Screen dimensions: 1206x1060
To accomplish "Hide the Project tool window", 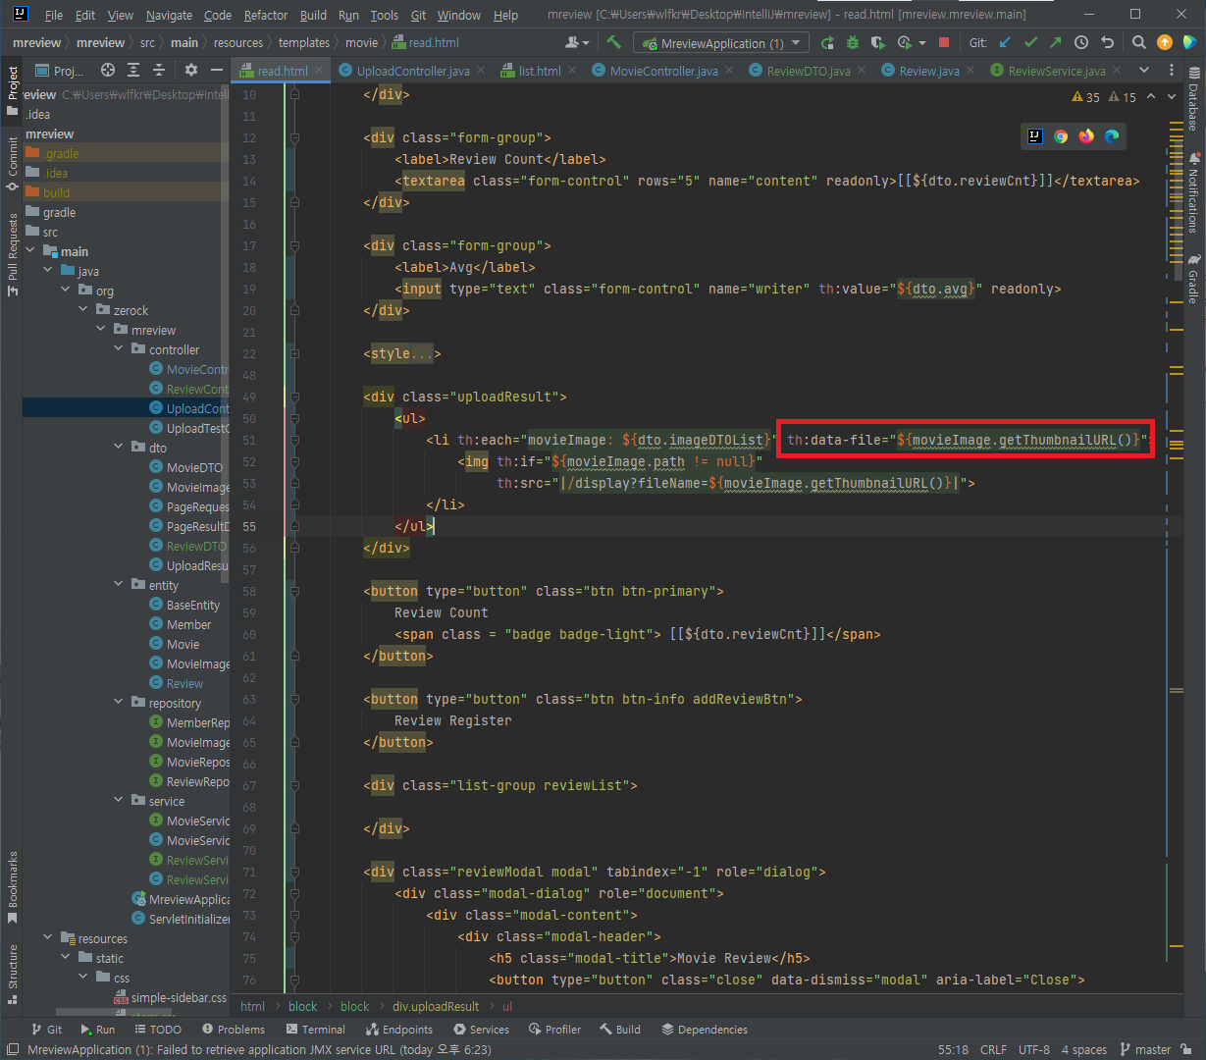I will click(216, 71).
